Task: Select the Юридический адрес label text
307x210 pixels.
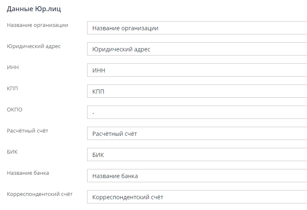Action: click(x=34, y=46)
